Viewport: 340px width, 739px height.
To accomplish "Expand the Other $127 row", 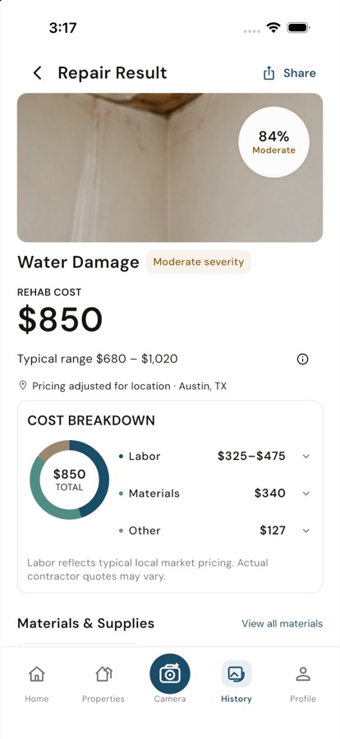I will 215,530.
